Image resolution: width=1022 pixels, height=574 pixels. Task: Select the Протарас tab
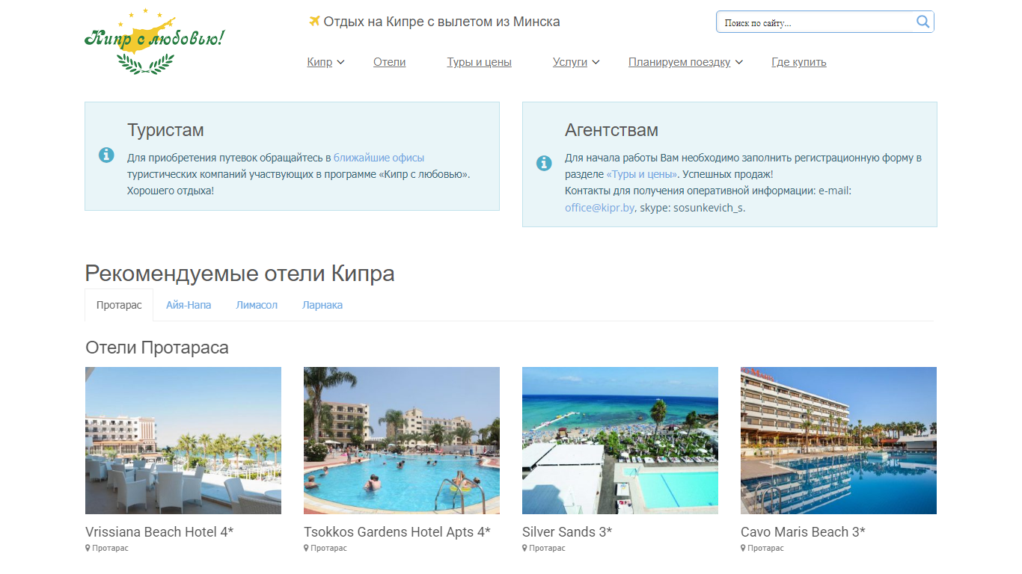(119, 305)
